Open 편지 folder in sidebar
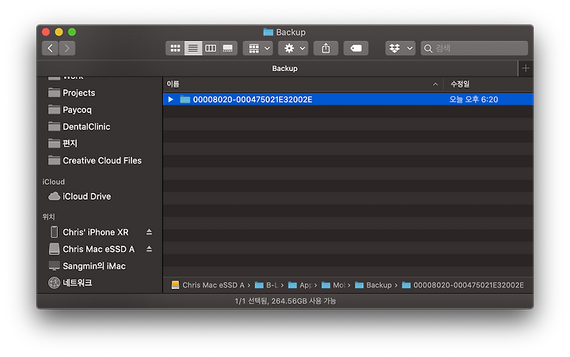This screenshot has width=570, height=357. pyautogui.click(x=63, y=143)
